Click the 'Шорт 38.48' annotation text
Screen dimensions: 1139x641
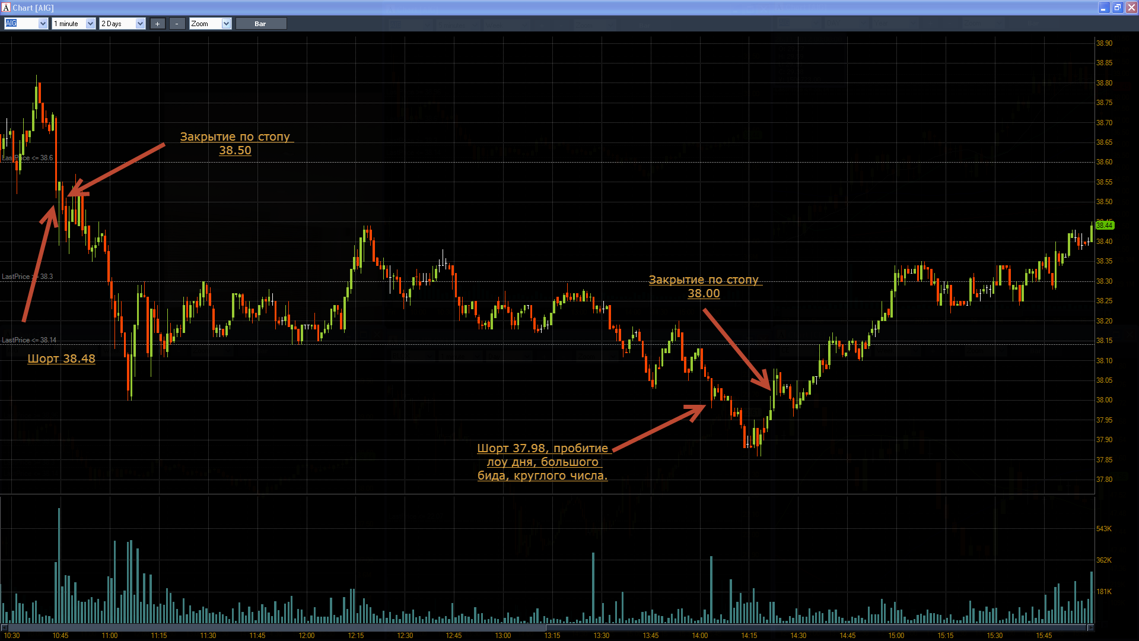61,358
